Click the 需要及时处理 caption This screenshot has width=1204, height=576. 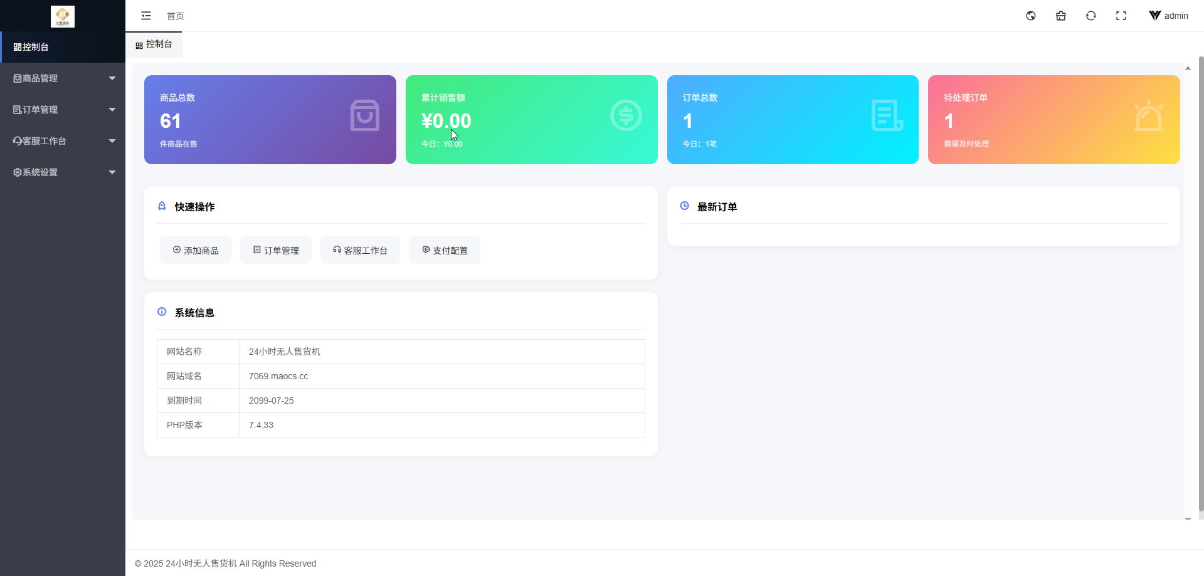966,144
